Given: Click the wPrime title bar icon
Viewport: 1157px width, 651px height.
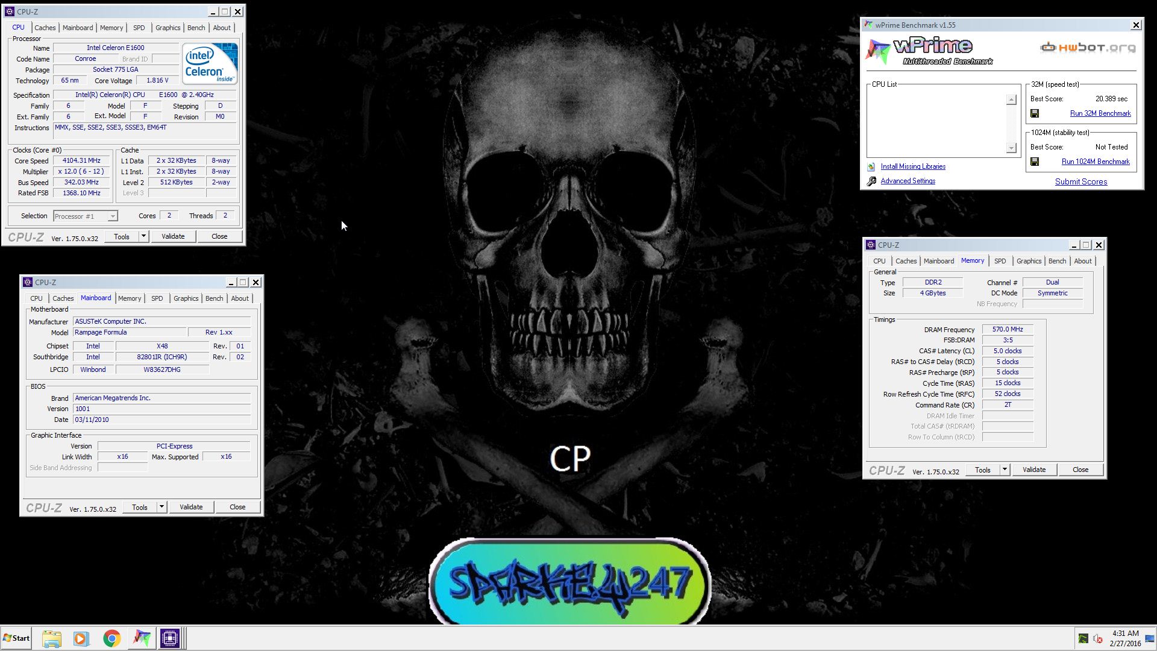Looking at the screenshot, I should 868,25.
